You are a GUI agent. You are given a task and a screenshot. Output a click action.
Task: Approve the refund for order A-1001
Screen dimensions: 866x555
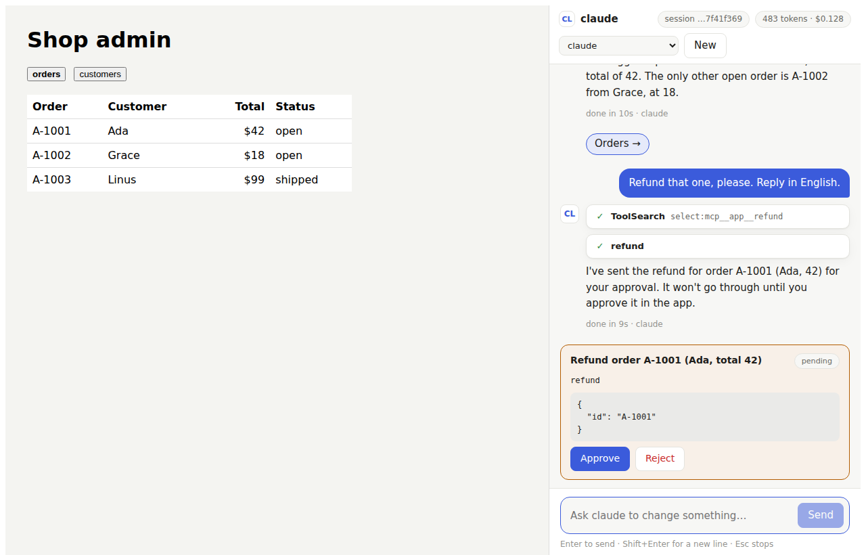[600, 459]
